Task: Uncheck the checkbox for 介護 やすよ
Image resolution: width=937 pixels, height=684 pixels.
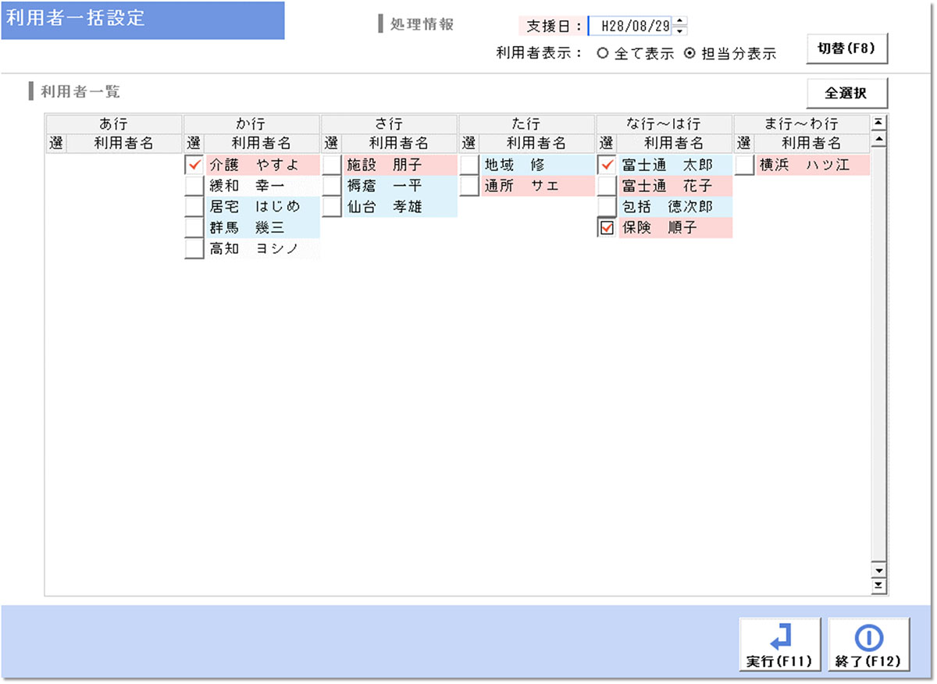Action: (x=194, y=166)
